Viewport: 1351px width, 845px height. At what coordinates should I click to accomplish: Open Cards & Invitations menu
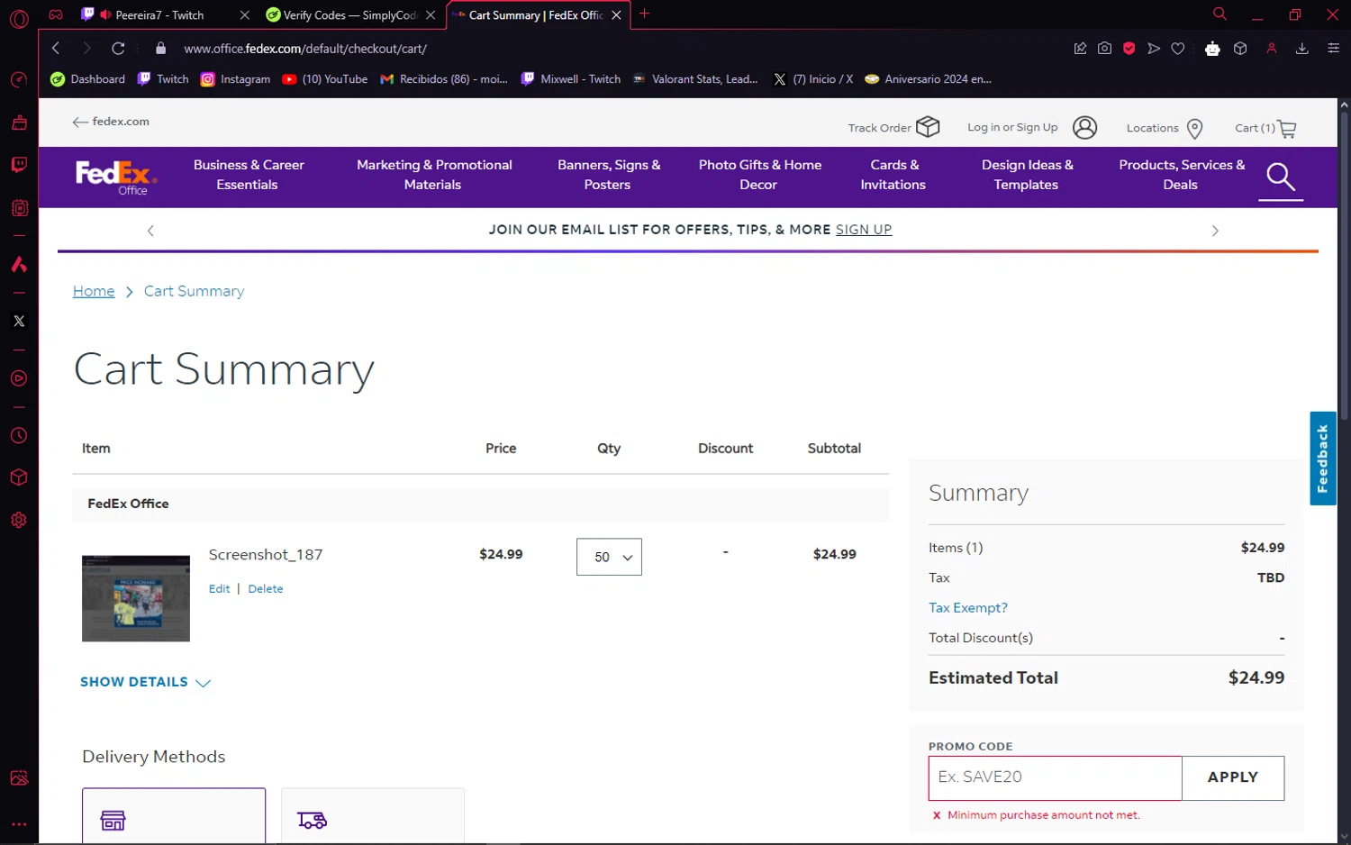(893, 175)
